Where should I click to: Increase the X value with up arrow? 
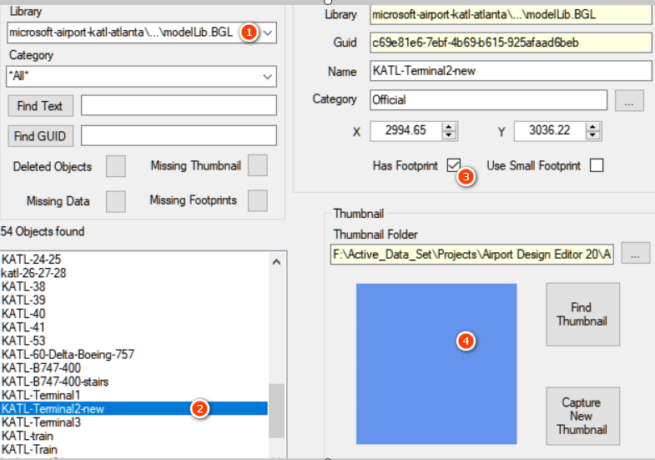pyautogui.click(x=449, y=127)
